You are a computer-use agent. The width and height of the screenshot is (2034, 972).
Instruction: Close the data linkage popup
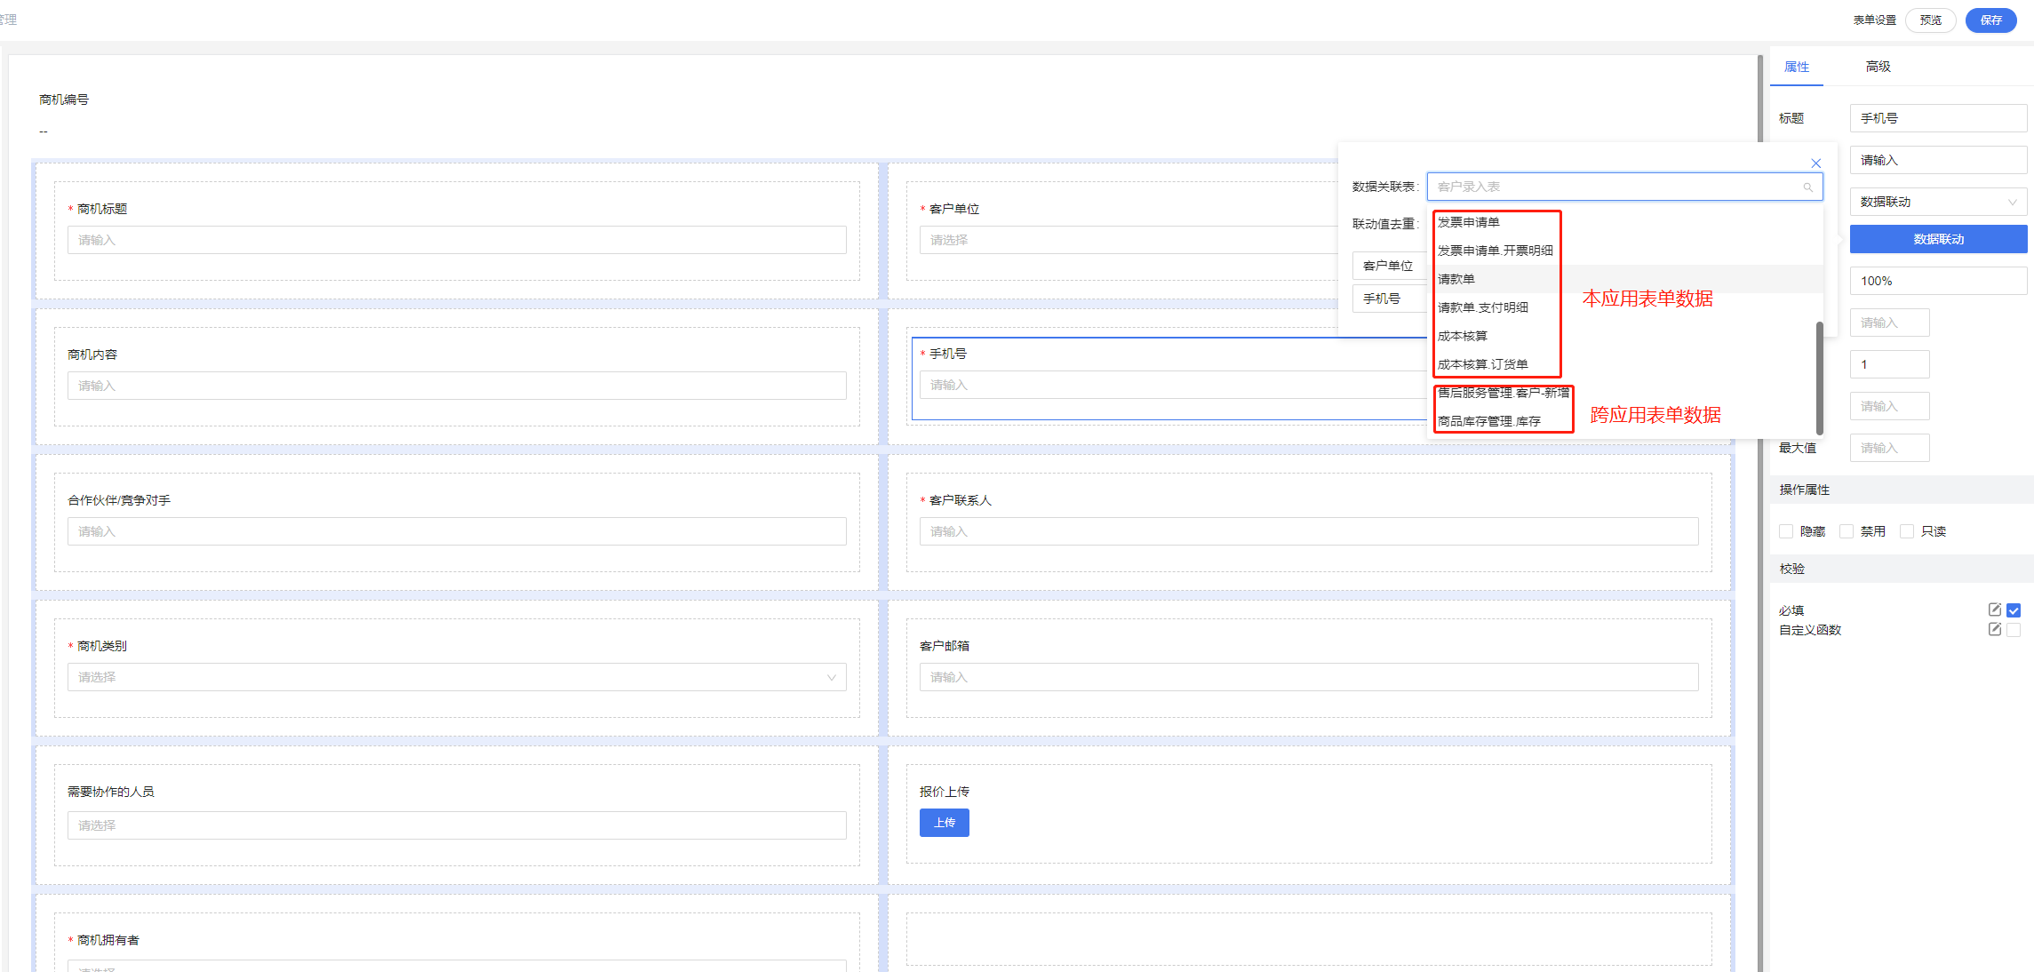pos(1816,163)
